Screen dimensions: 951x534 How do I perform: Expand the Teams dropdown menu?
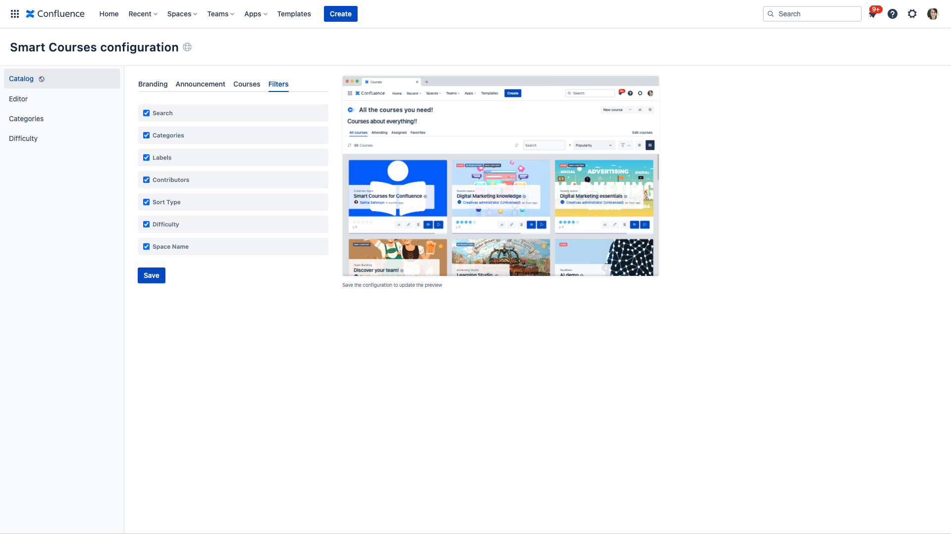click(221, 14)
